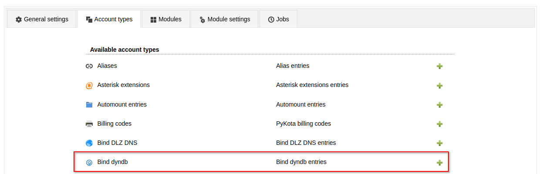Image resolution: width=542 pixels, height=174 pixels.
Task: Click plus icon for Automount entries
Action: point(440,105)
